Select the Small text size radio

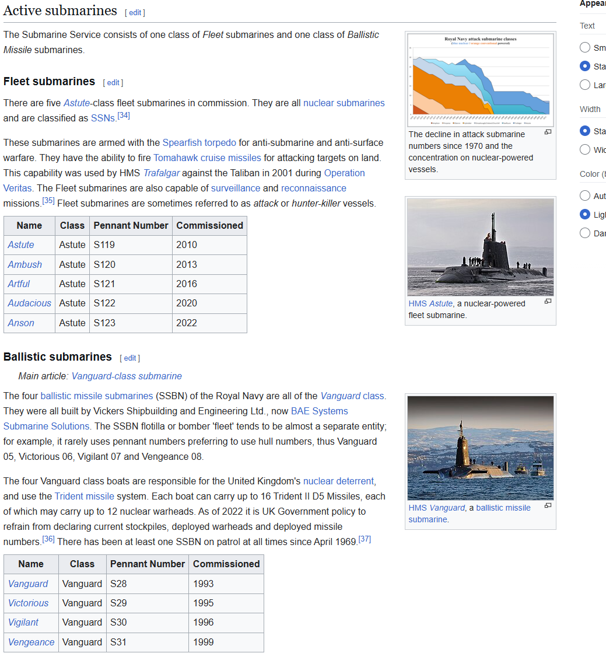(x=585, y=47)
